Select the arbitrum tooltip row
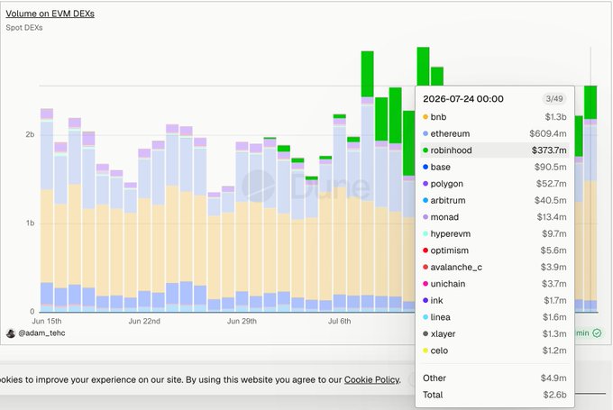Viewport: 613px width, 410px height. tap(495, 200)
